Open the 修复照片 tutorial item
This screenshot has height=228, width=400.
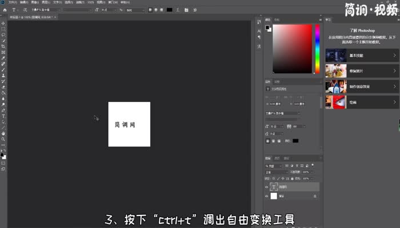362,71
